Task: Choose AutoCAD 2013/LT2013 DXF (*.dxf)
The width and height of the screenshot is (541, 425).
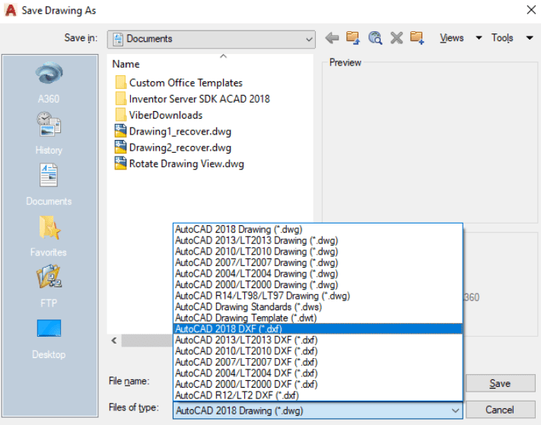Action: (x=318, y=340)
